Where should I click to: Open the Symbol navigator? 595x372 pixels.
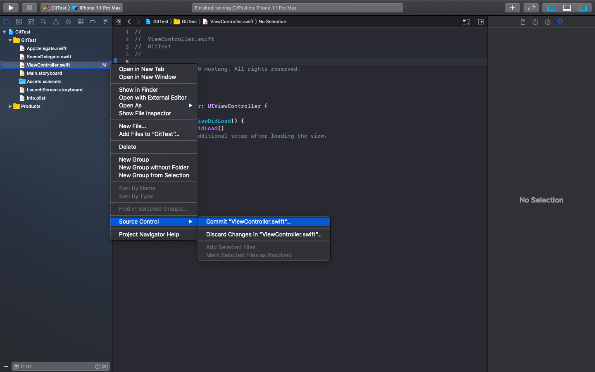pyautogui.click(x=31, y=21)
